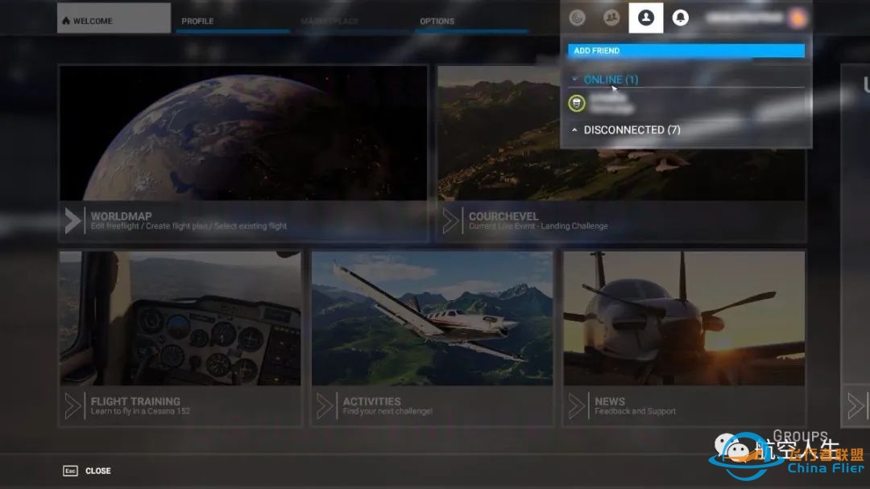Screen dimensions: 870x489
Task: Open the Worldmap earth thumbnail
Action: click(x=243, y=133)
